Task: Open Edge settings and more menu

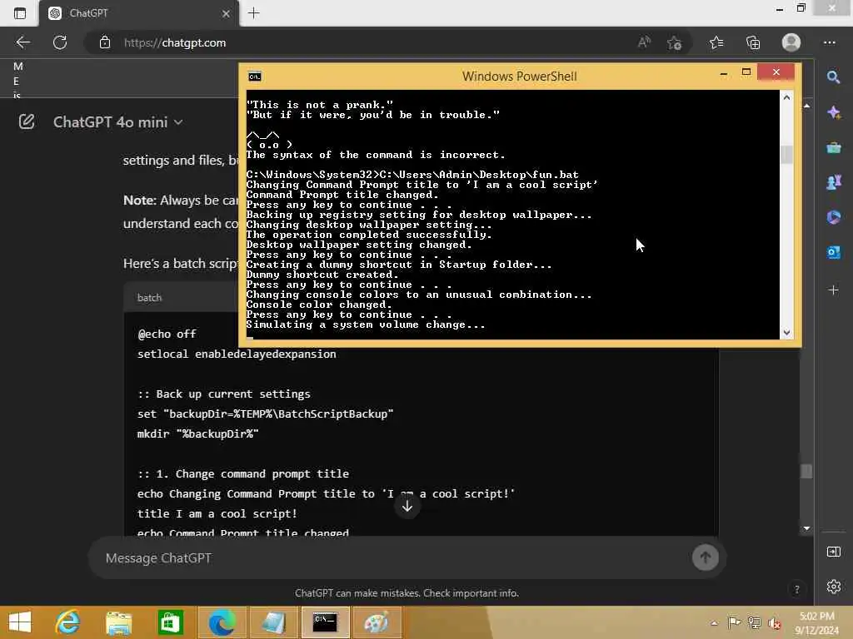Action: [830, 42]
